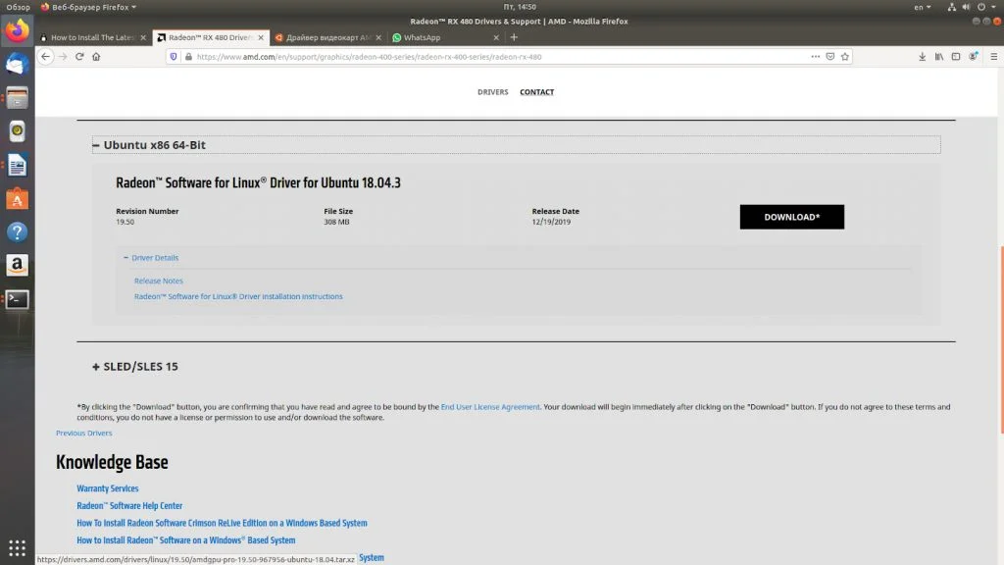Open a new tab with the plus button
Screen dimensions: 1004x565
pyautogui.click(x=514, y=37)
